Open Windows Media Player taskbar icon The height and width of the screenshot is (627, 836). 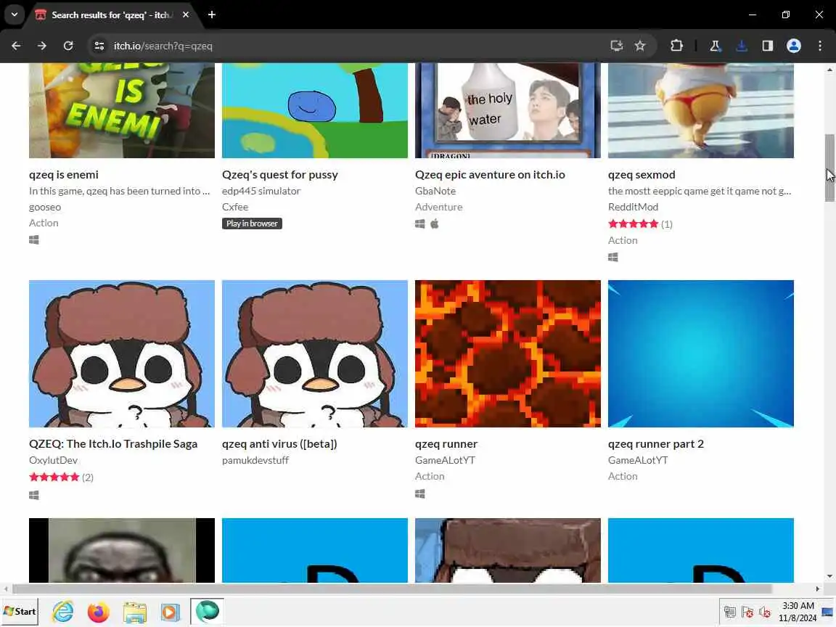click(x=170, y=612)
